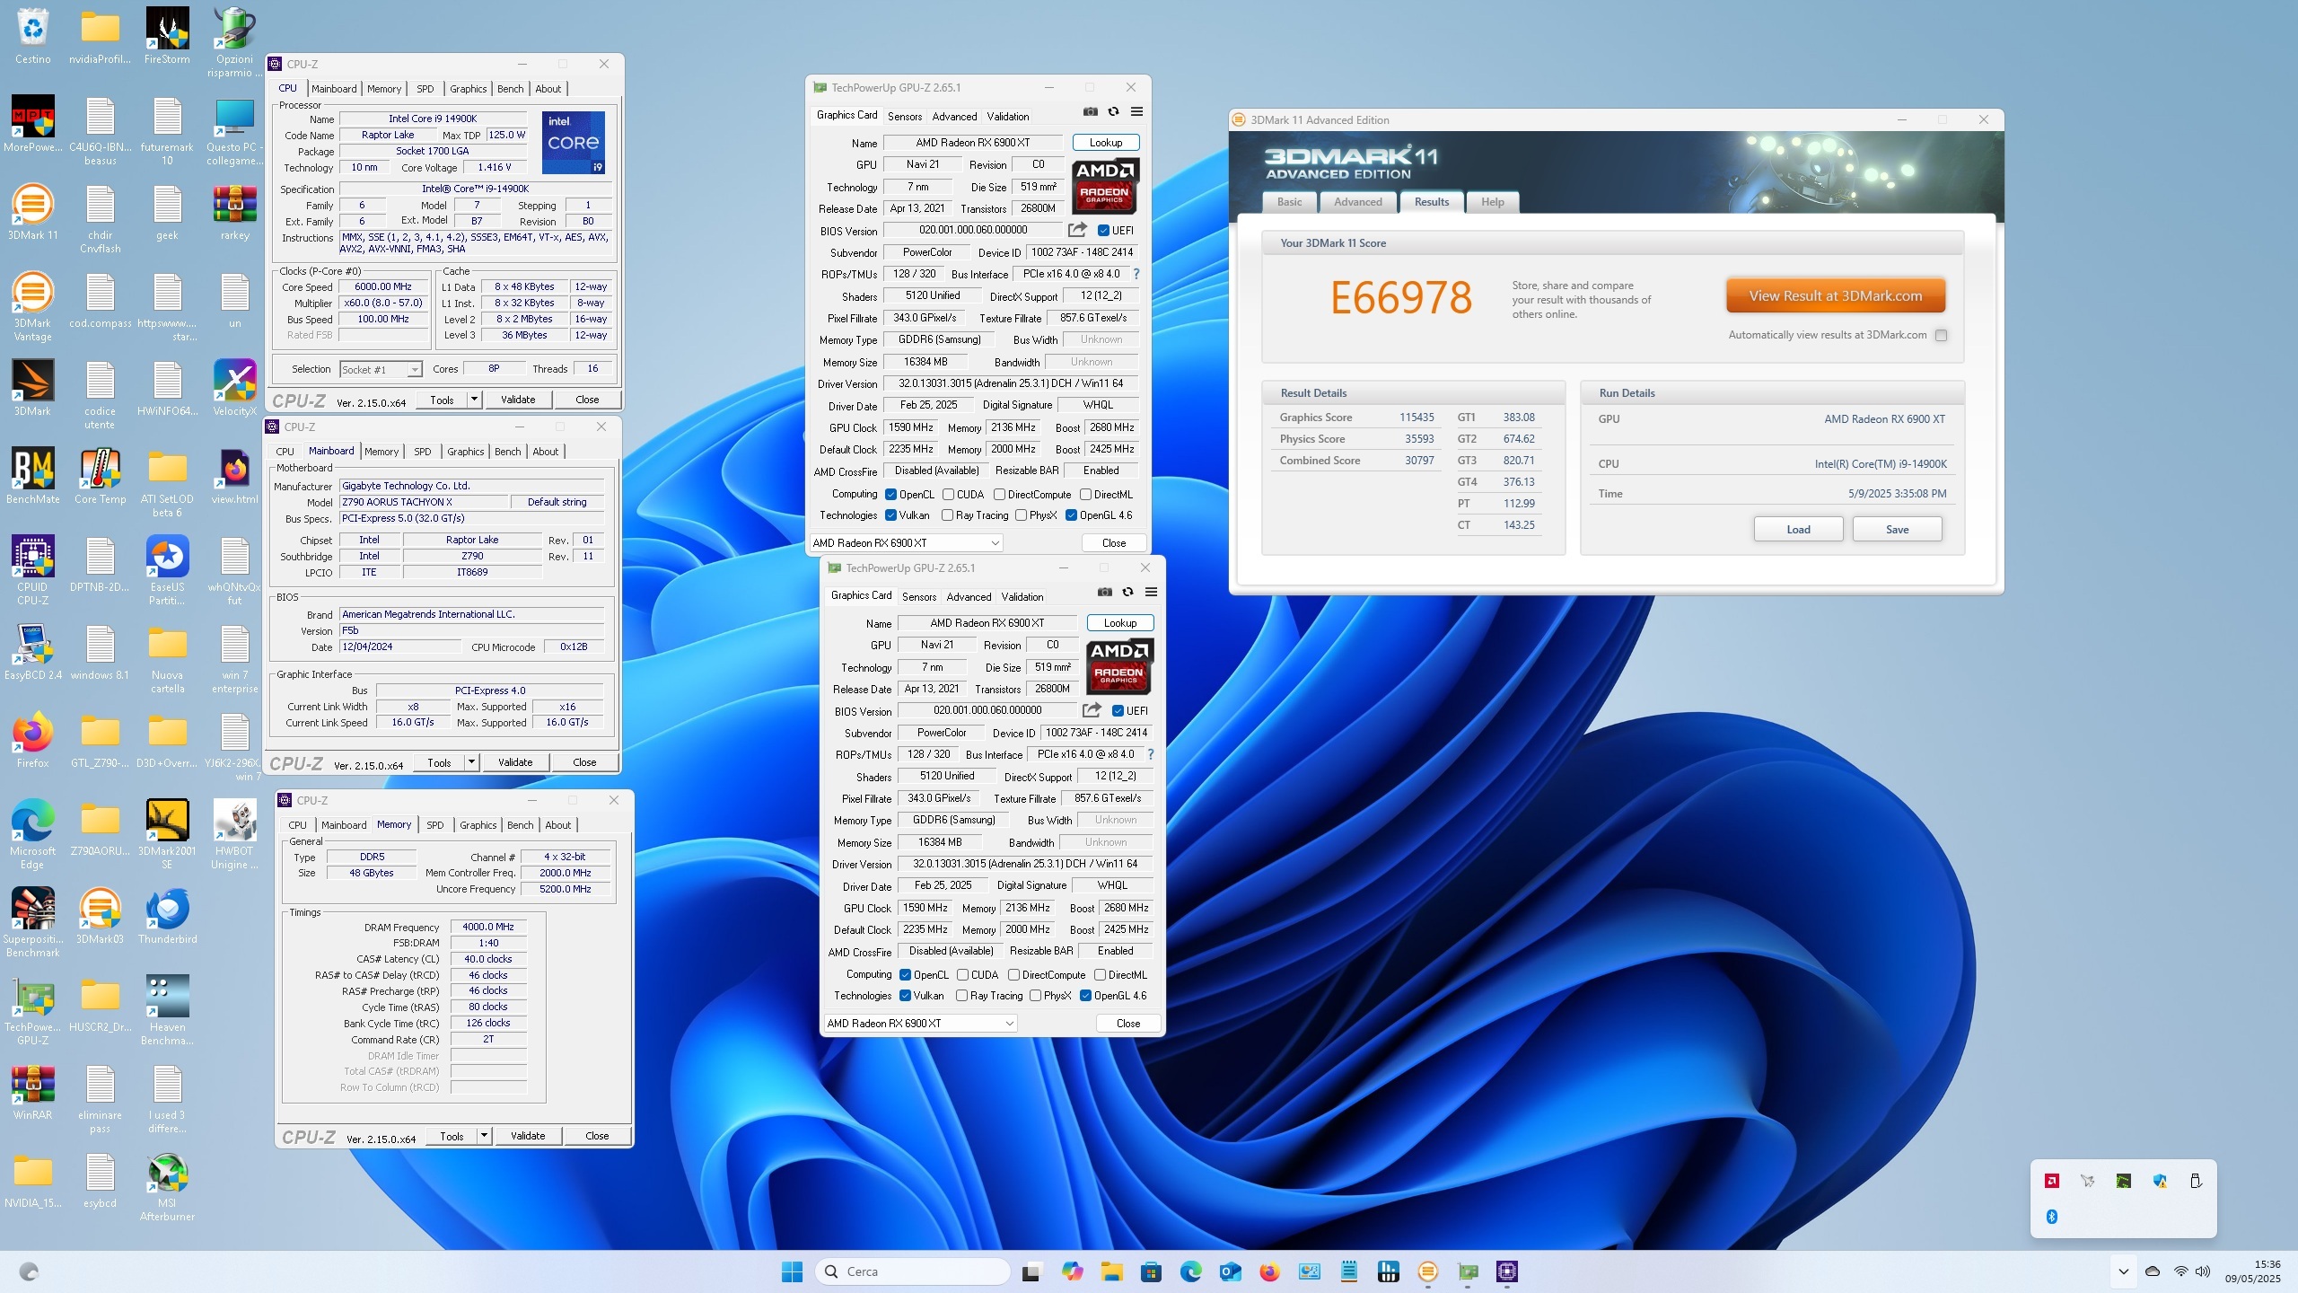Open the Help tab in 3DMark 11
Viewport: 2298px width, 1293px height.
pyautogui.click(x=1492, y=202)
